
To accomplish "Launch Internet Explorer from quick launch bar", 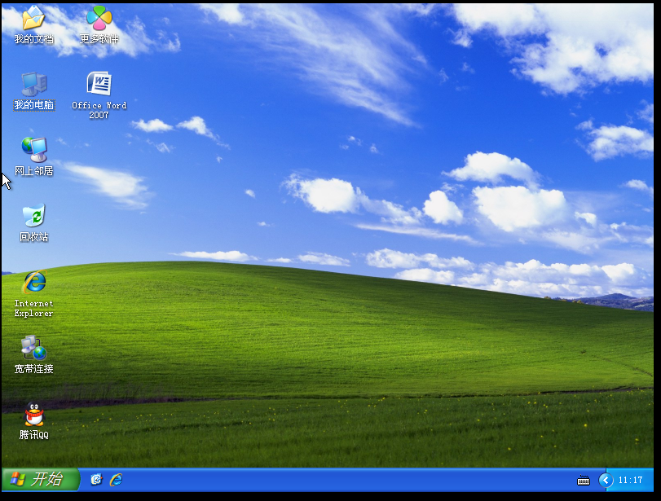I will click(116, 480).
